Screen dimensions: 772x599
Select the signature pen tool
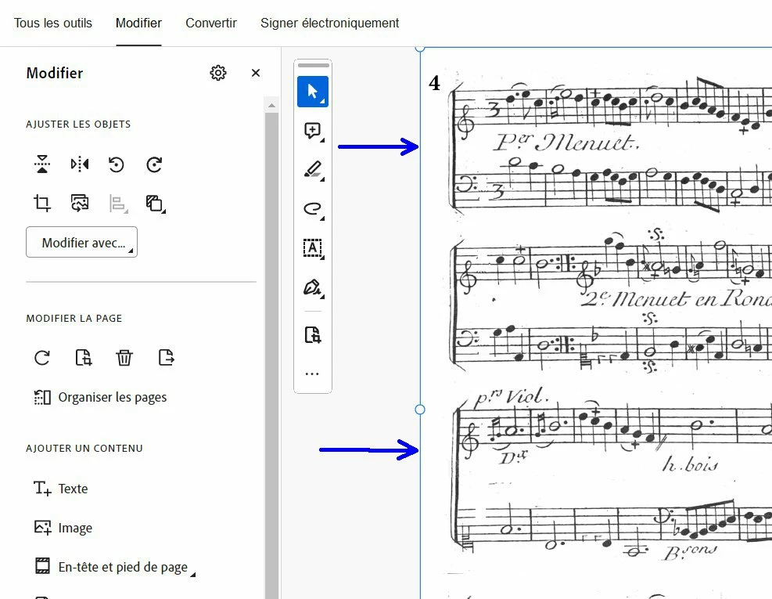tap(313, 287)
